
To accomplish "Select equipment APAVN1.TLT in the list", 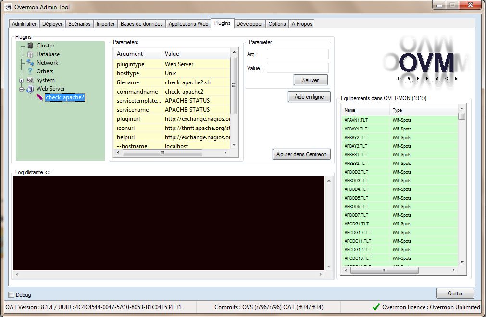I will tap(400, 120).
